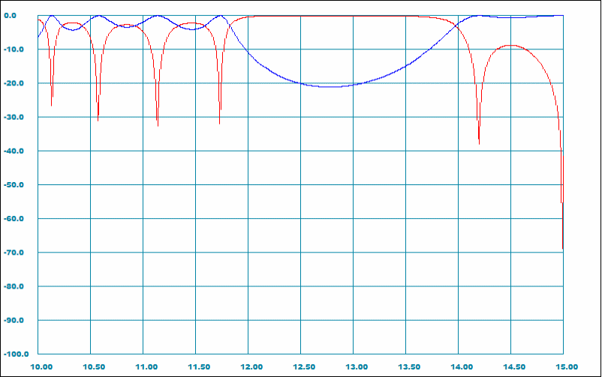Click the 14.00 x-axis label

point(462,367)
